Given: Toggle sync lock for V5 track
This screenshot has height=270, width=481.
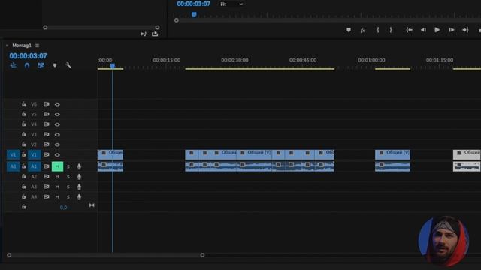Looking at the screenshot, I should pos(47,114).
